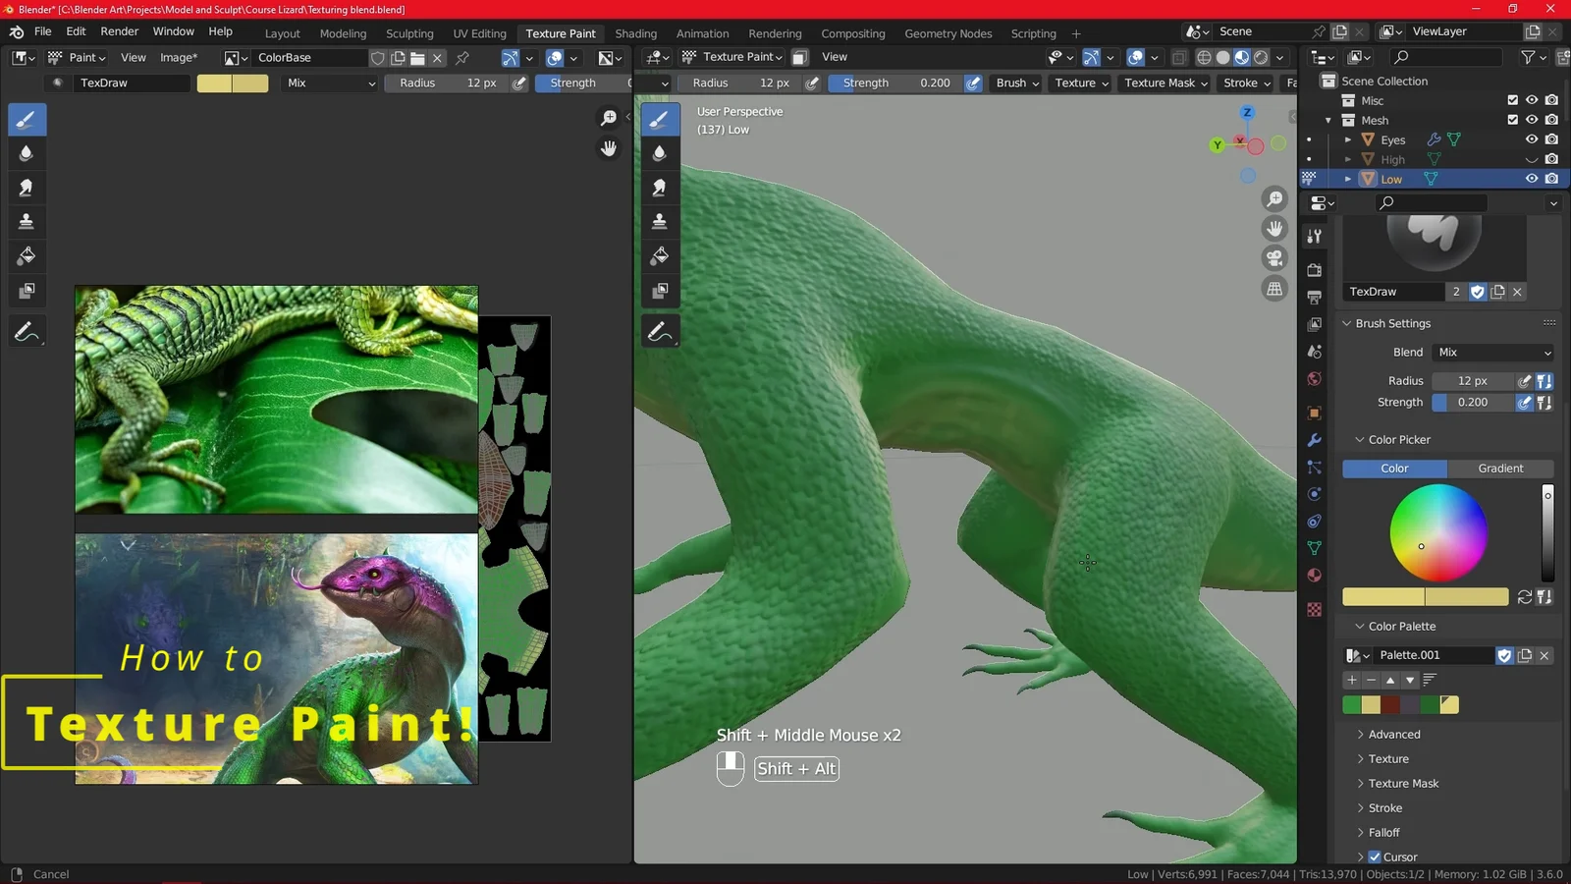Select the Clone tool
The height and width of the screenshot is (884, 1571).
(x=27, y=221)
